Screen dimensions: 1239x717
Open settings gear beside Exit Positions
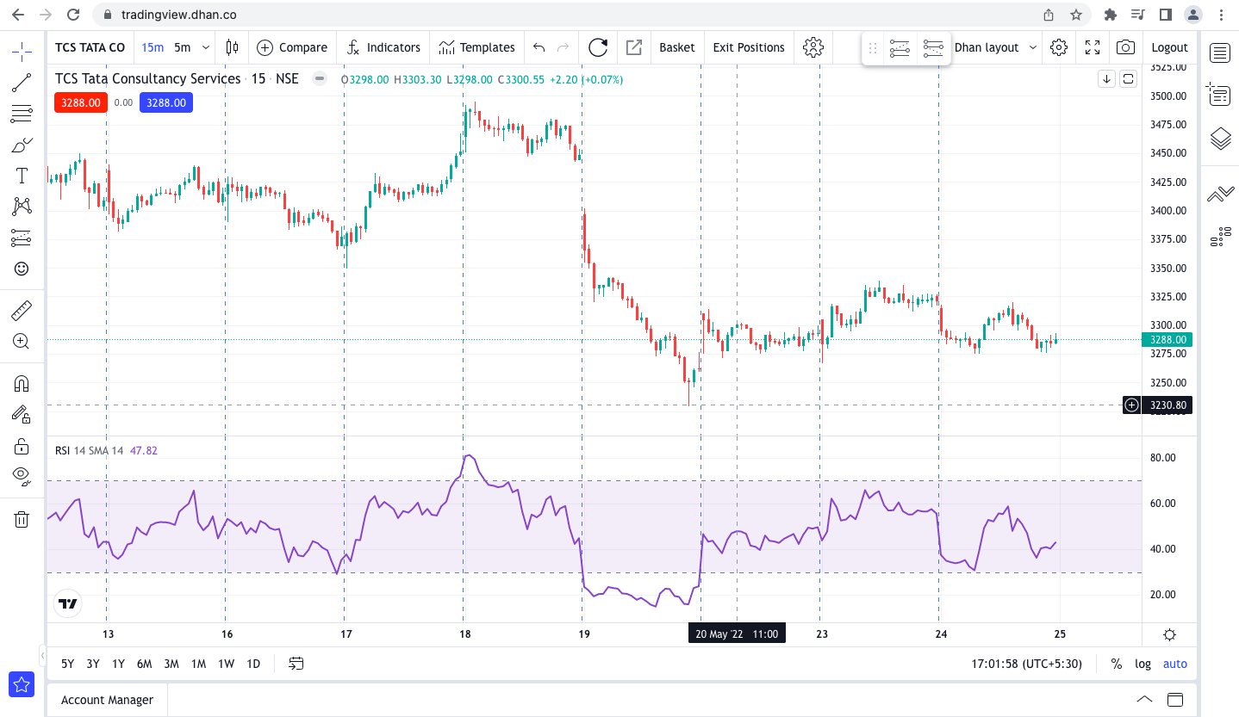click(813, 47)
